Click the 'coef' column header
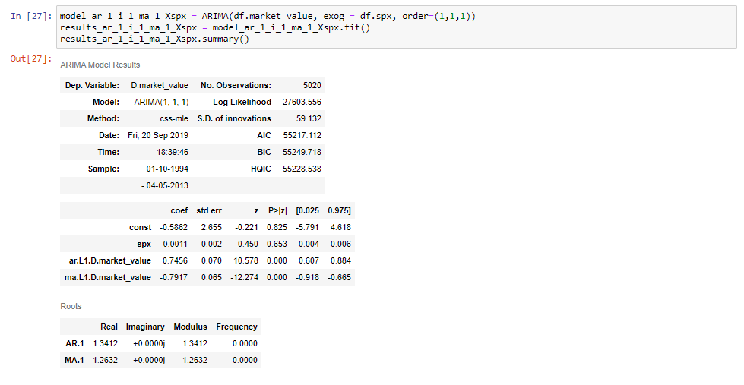Image resolution: width=744 pixels, height=385 pixels. click(x=179, y=210)
